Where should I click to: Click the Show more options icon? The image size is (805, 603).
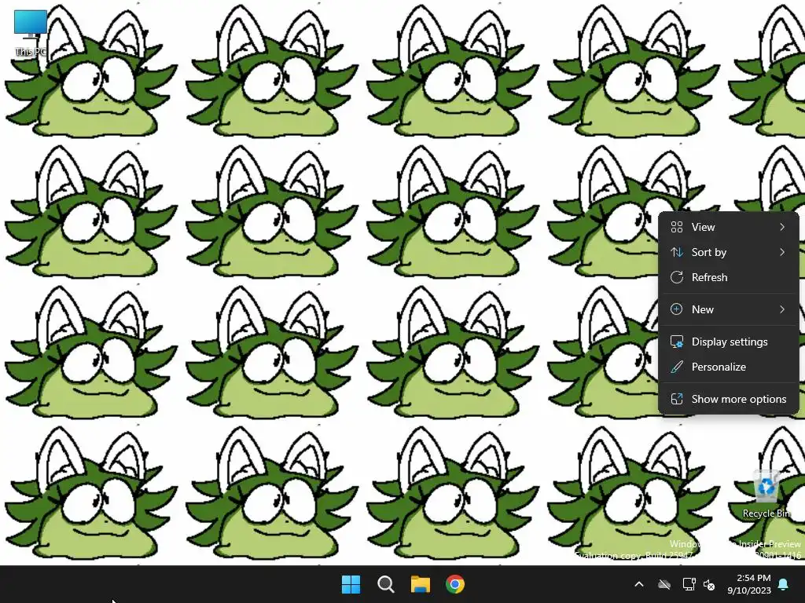click(x=677, y=399)
